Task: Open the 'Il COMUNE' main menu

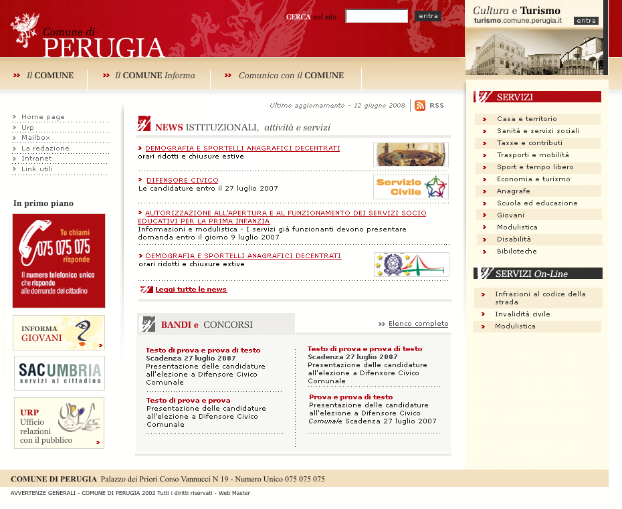Action: tap(50, 76)
